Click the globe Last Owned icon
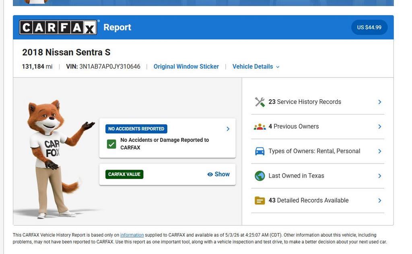This screenshot has height=254, width=412. [x=260, y=176]
